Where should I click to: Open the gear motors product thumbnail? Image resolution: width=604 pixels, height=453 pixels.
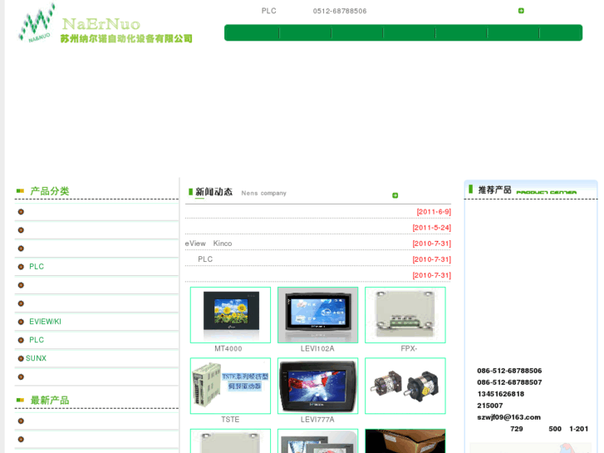click(x=405, y=386)
